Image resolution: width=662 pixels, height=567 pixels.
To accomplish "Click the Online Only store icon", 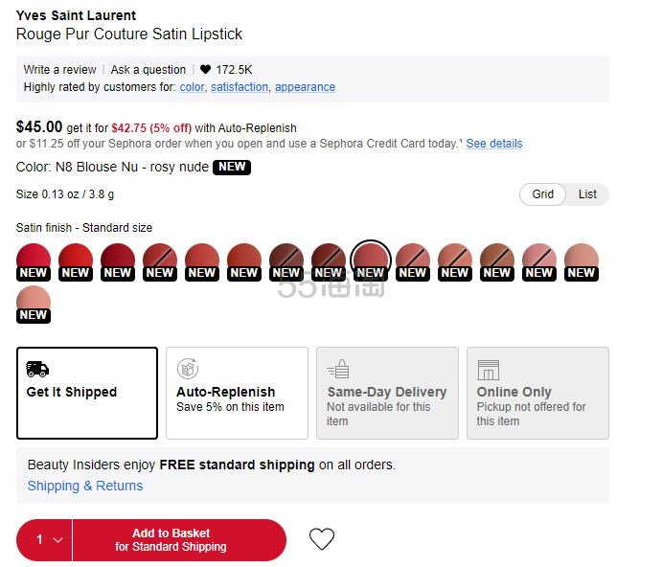I will click(x=488, y=370).
